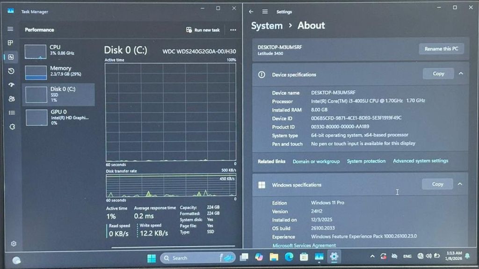
Task: Collapse the Device specifications section
Action: coord(461,73)
